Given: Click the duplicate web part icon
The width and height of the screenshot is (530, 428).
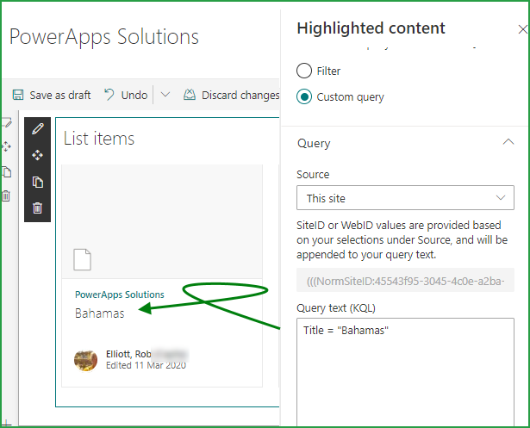Looking at the screenshot, I should [38, 182].
